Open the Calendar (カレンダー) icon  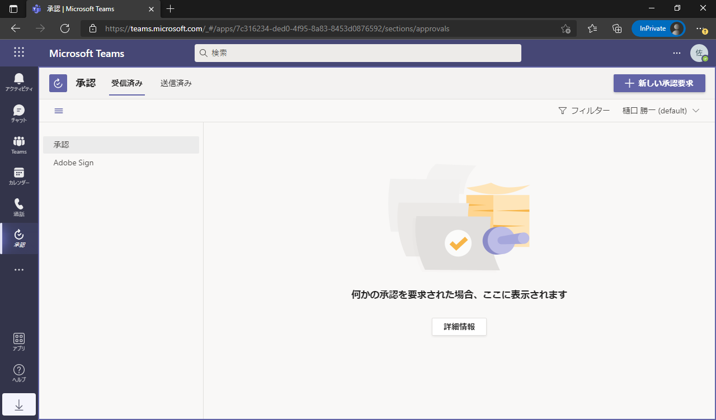click(x=19, y=176)
